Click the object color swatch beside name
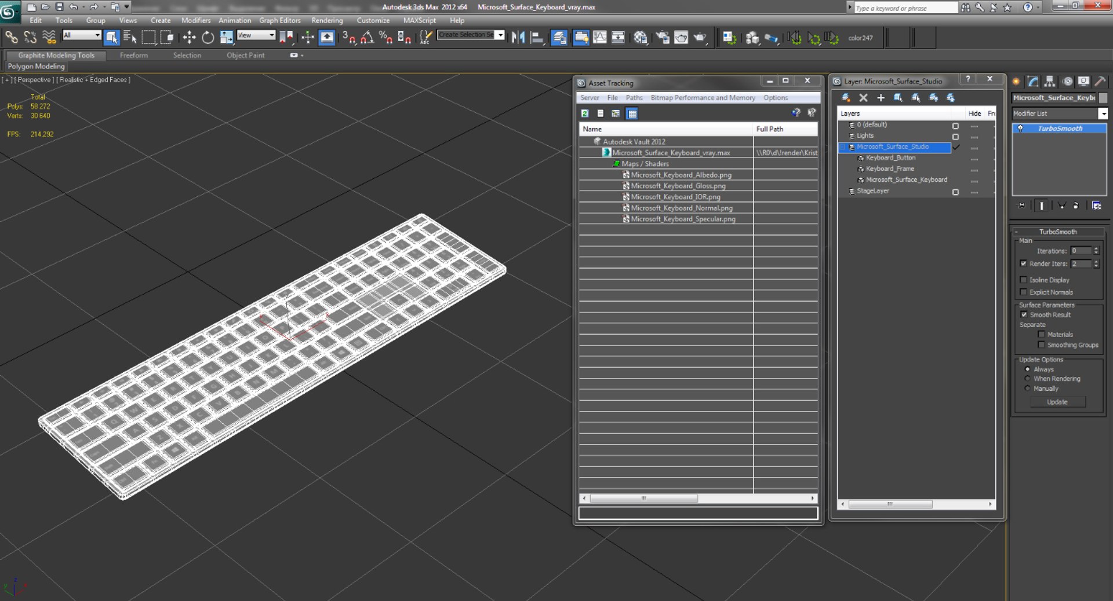The image size is (1113, 601). (x=1103, y=98)
